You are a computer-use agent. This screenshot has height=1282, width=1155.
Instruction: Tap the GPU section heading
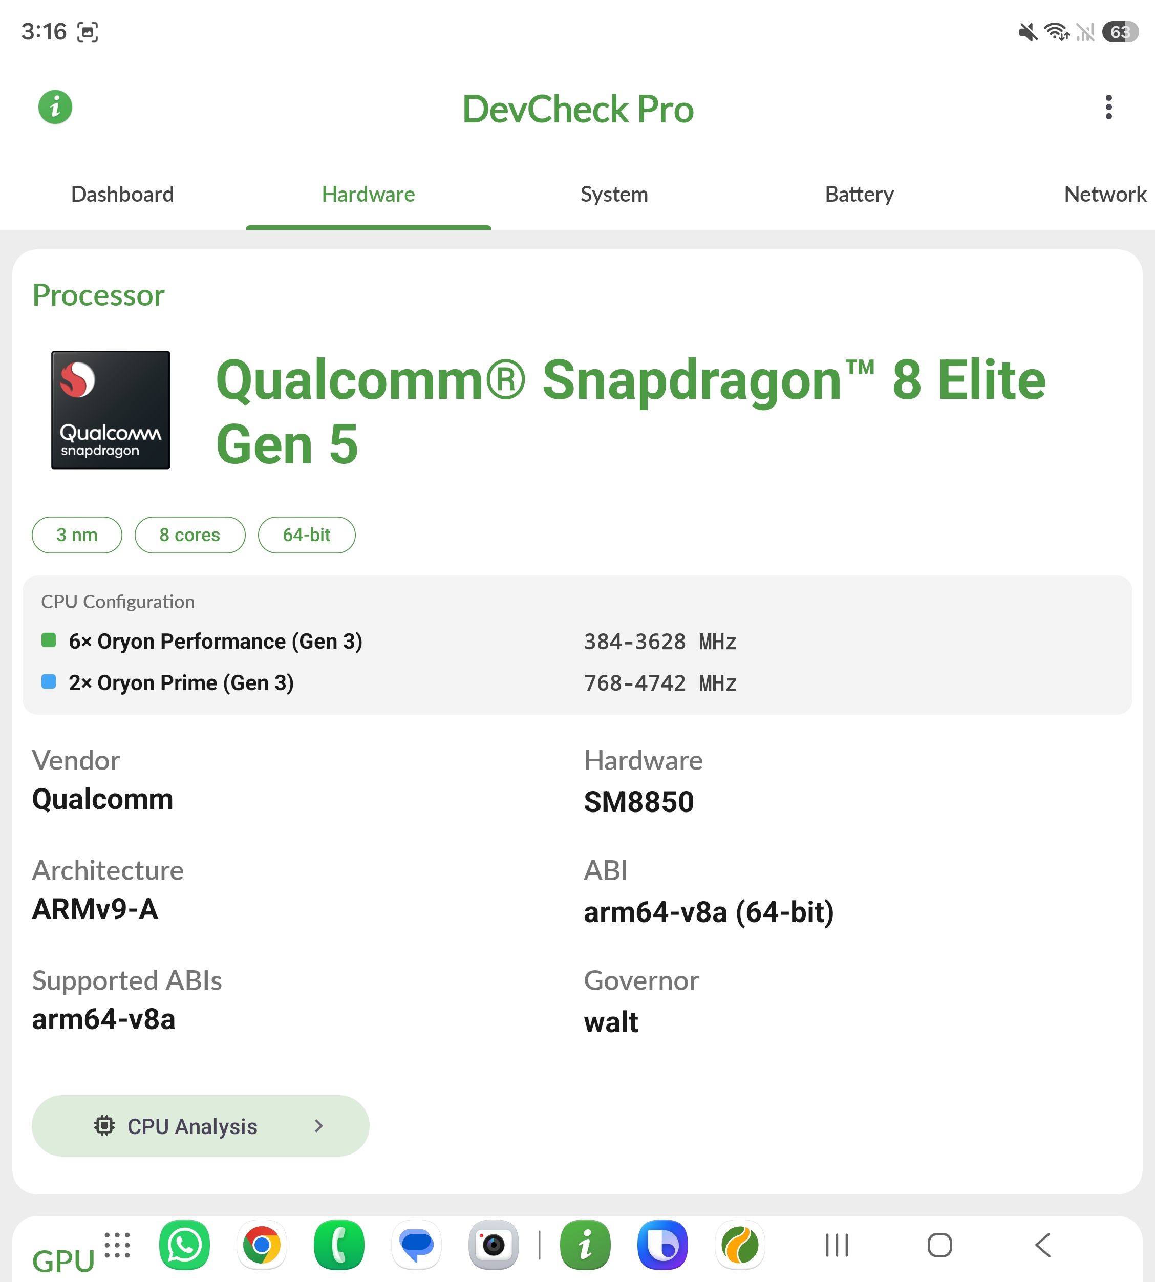[x=63, y=1261]
